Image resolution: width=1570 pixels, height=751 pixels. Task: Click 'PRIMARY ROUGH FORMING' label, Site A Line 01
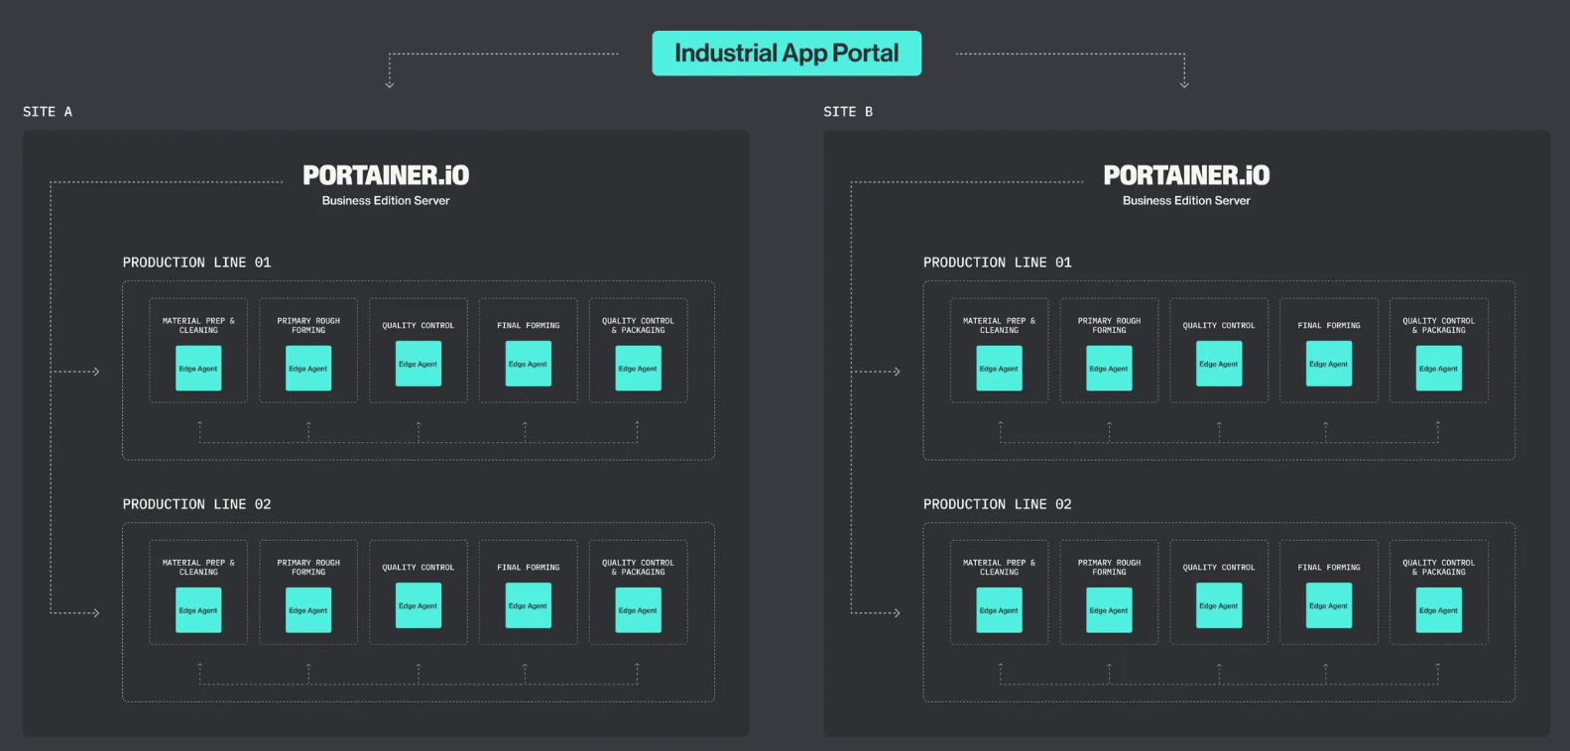(x=308, y=326)
